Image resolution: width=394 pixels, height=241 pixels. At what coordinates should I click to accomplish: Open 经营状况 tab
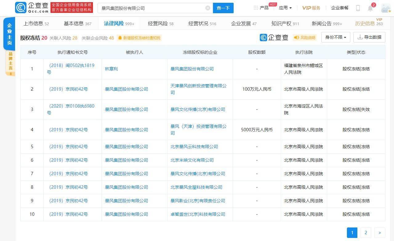pos(202,23)
